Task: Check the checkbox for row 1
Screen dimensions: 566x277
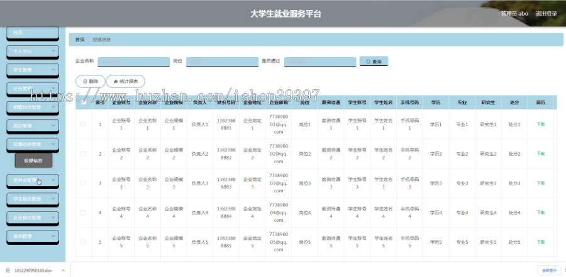Action: [84, 124]
